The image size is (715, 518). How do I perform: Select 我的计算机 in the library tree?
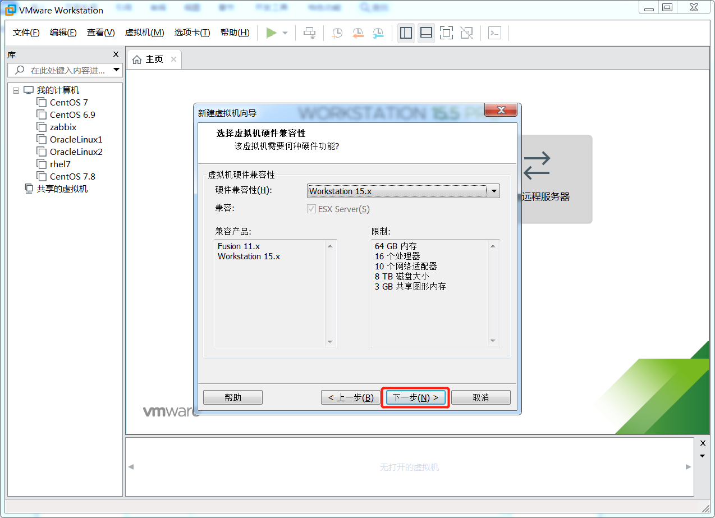pos(58,90)
